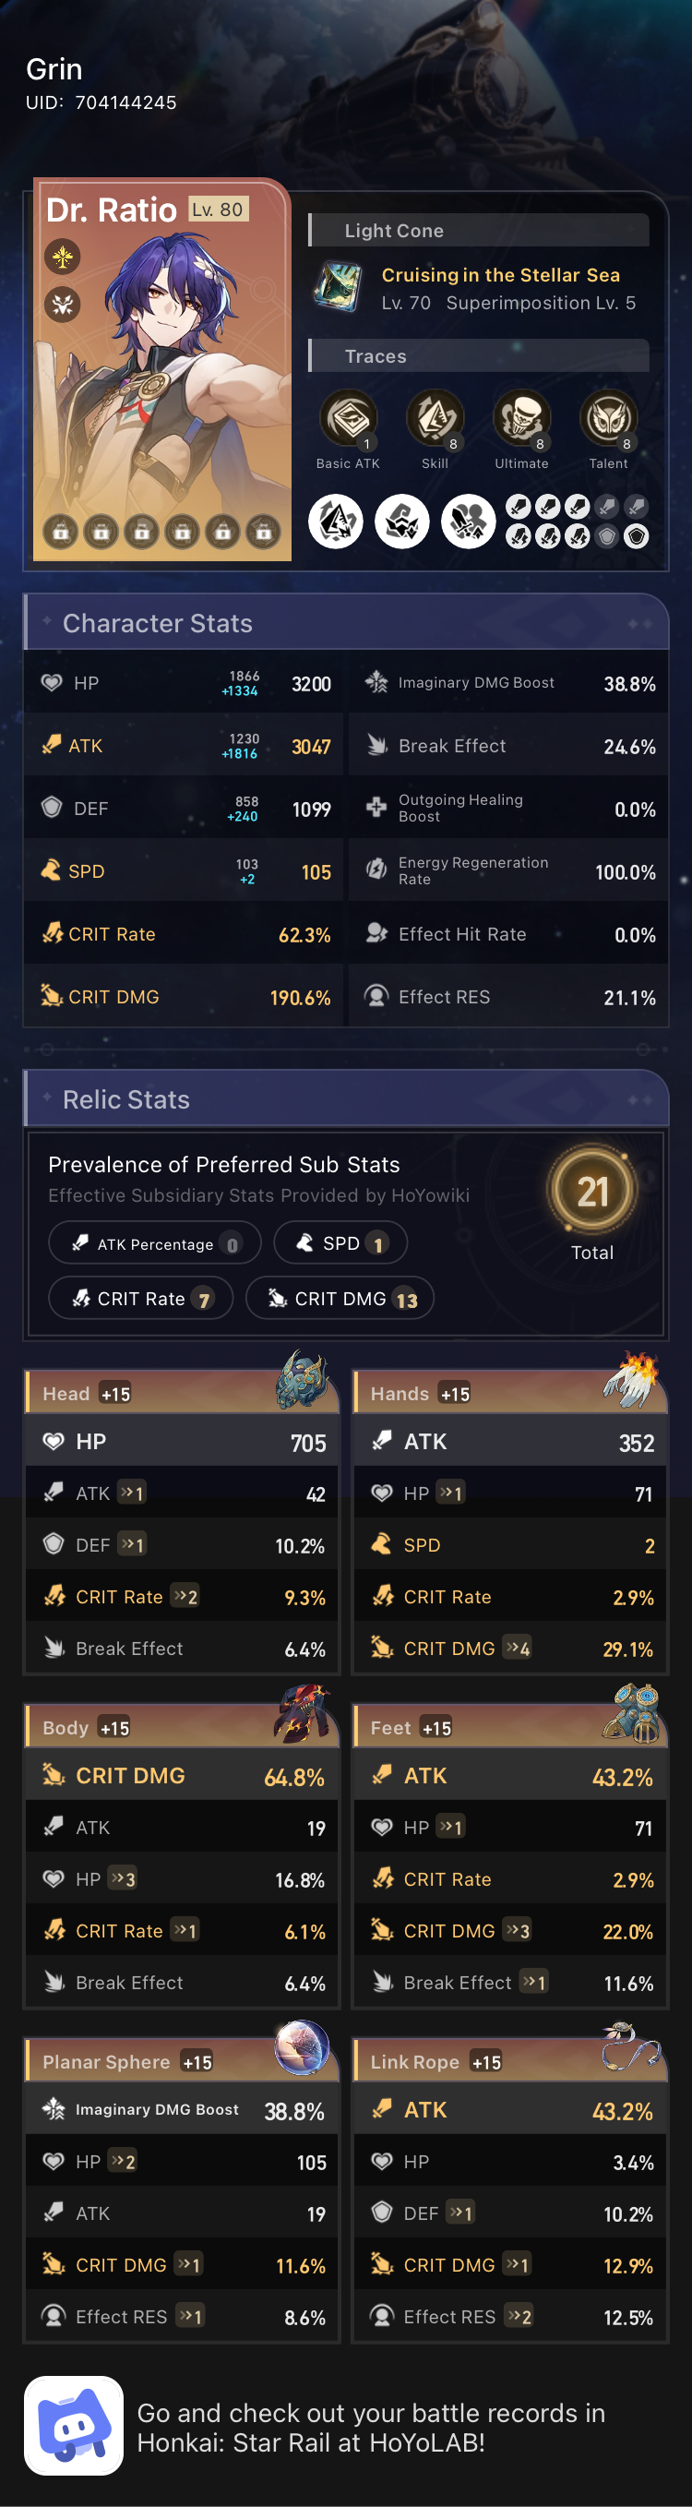Image resolution: width=692 pixels, height=2507 pixels.
Task: Expand the CRIT DMG sub stat chip
Action: click(x=339, y=1297)
